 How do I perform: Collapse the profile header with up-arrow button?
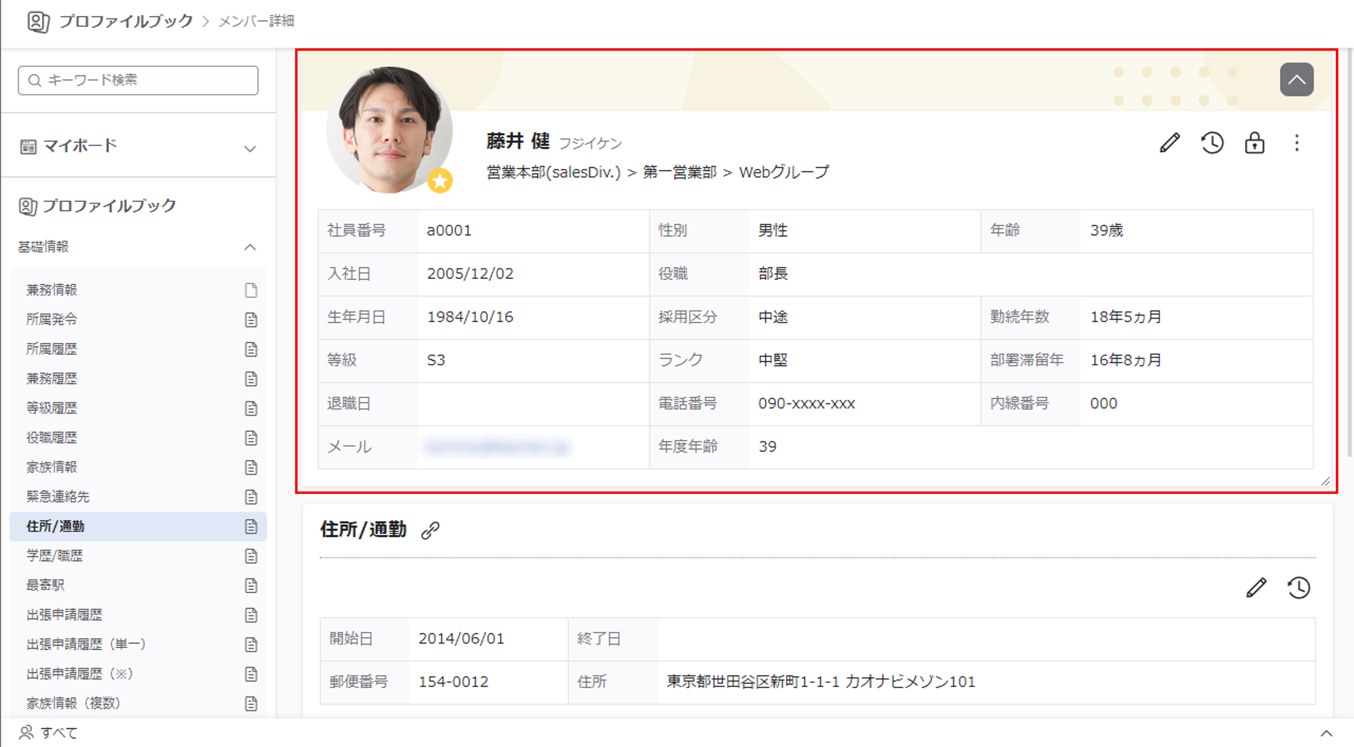1296,80
